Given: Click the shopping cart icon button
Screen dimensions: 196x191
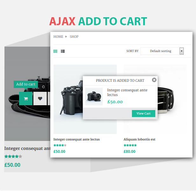Looking at the screenshot, I should 26,99.
